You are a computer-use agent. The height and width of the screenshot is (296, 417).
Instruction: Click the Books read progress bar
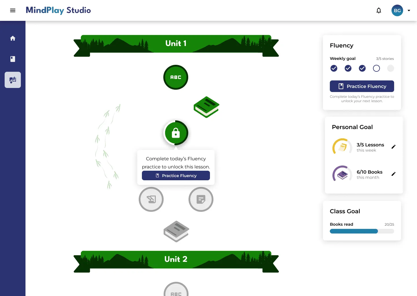(362, 231)
